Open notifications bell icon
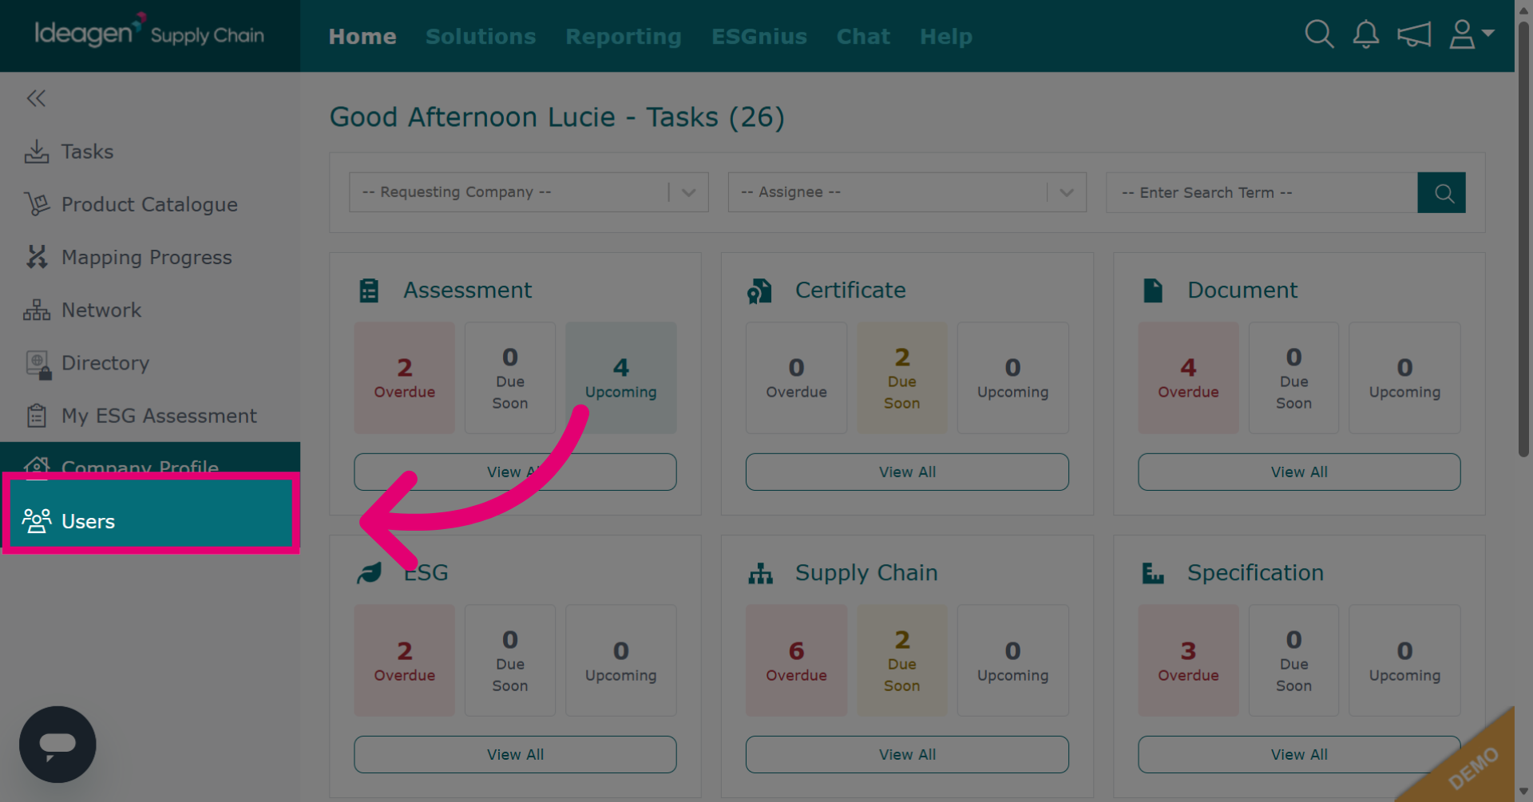This screenshot has height=802, width=1533. (x=1366, y=34)
